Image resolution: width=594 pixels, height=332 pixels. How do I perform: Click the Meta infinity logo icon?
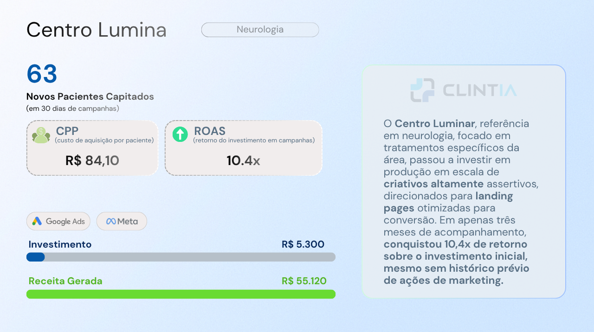coord(111,222)
